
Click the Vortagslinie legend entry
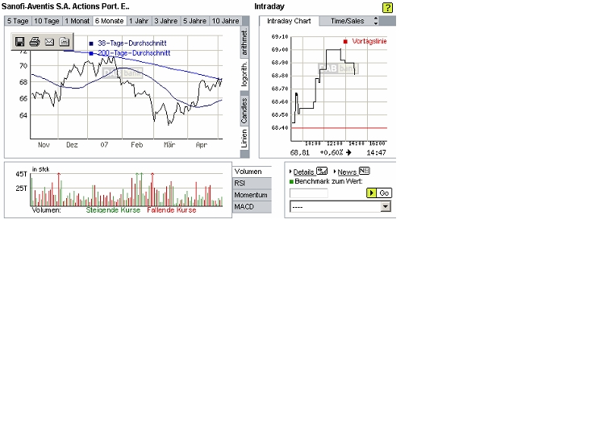[365, 41]
